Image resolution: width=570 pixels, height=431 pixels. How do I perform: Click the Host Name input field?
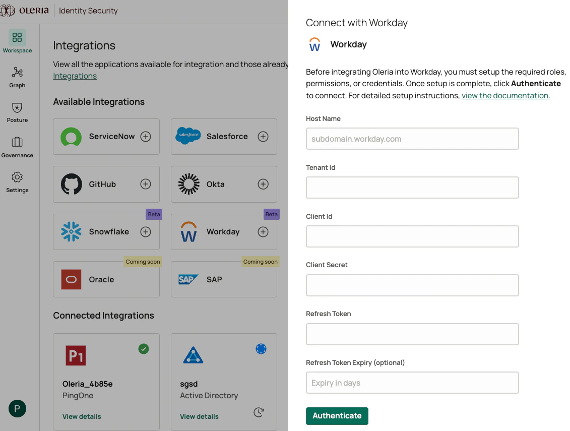click(412, 139)
